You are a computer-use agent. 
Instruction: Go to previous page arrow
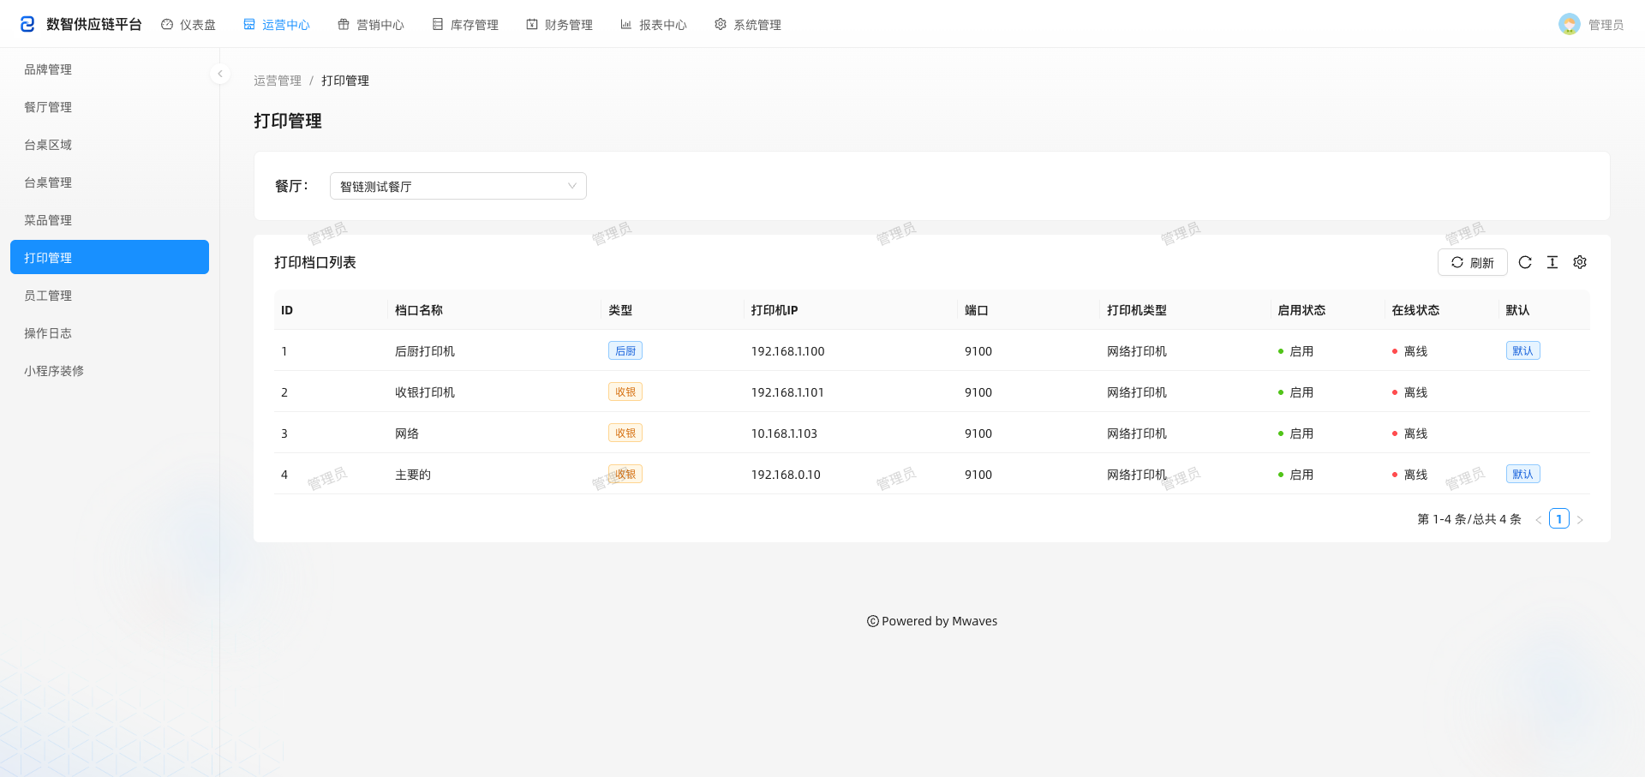click(x=1539, y=519)
